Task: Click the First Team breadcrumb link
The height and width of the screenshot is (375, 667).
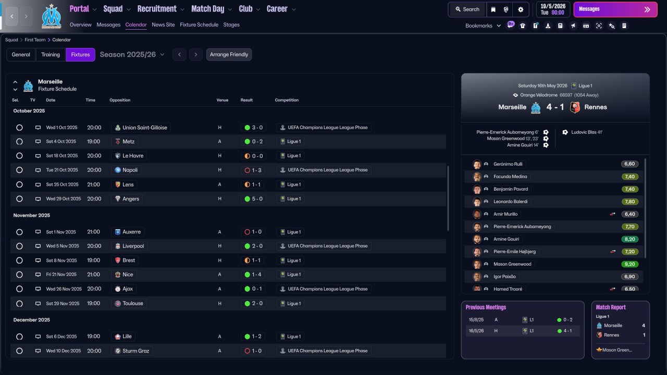Action: (x=35, y=40)
